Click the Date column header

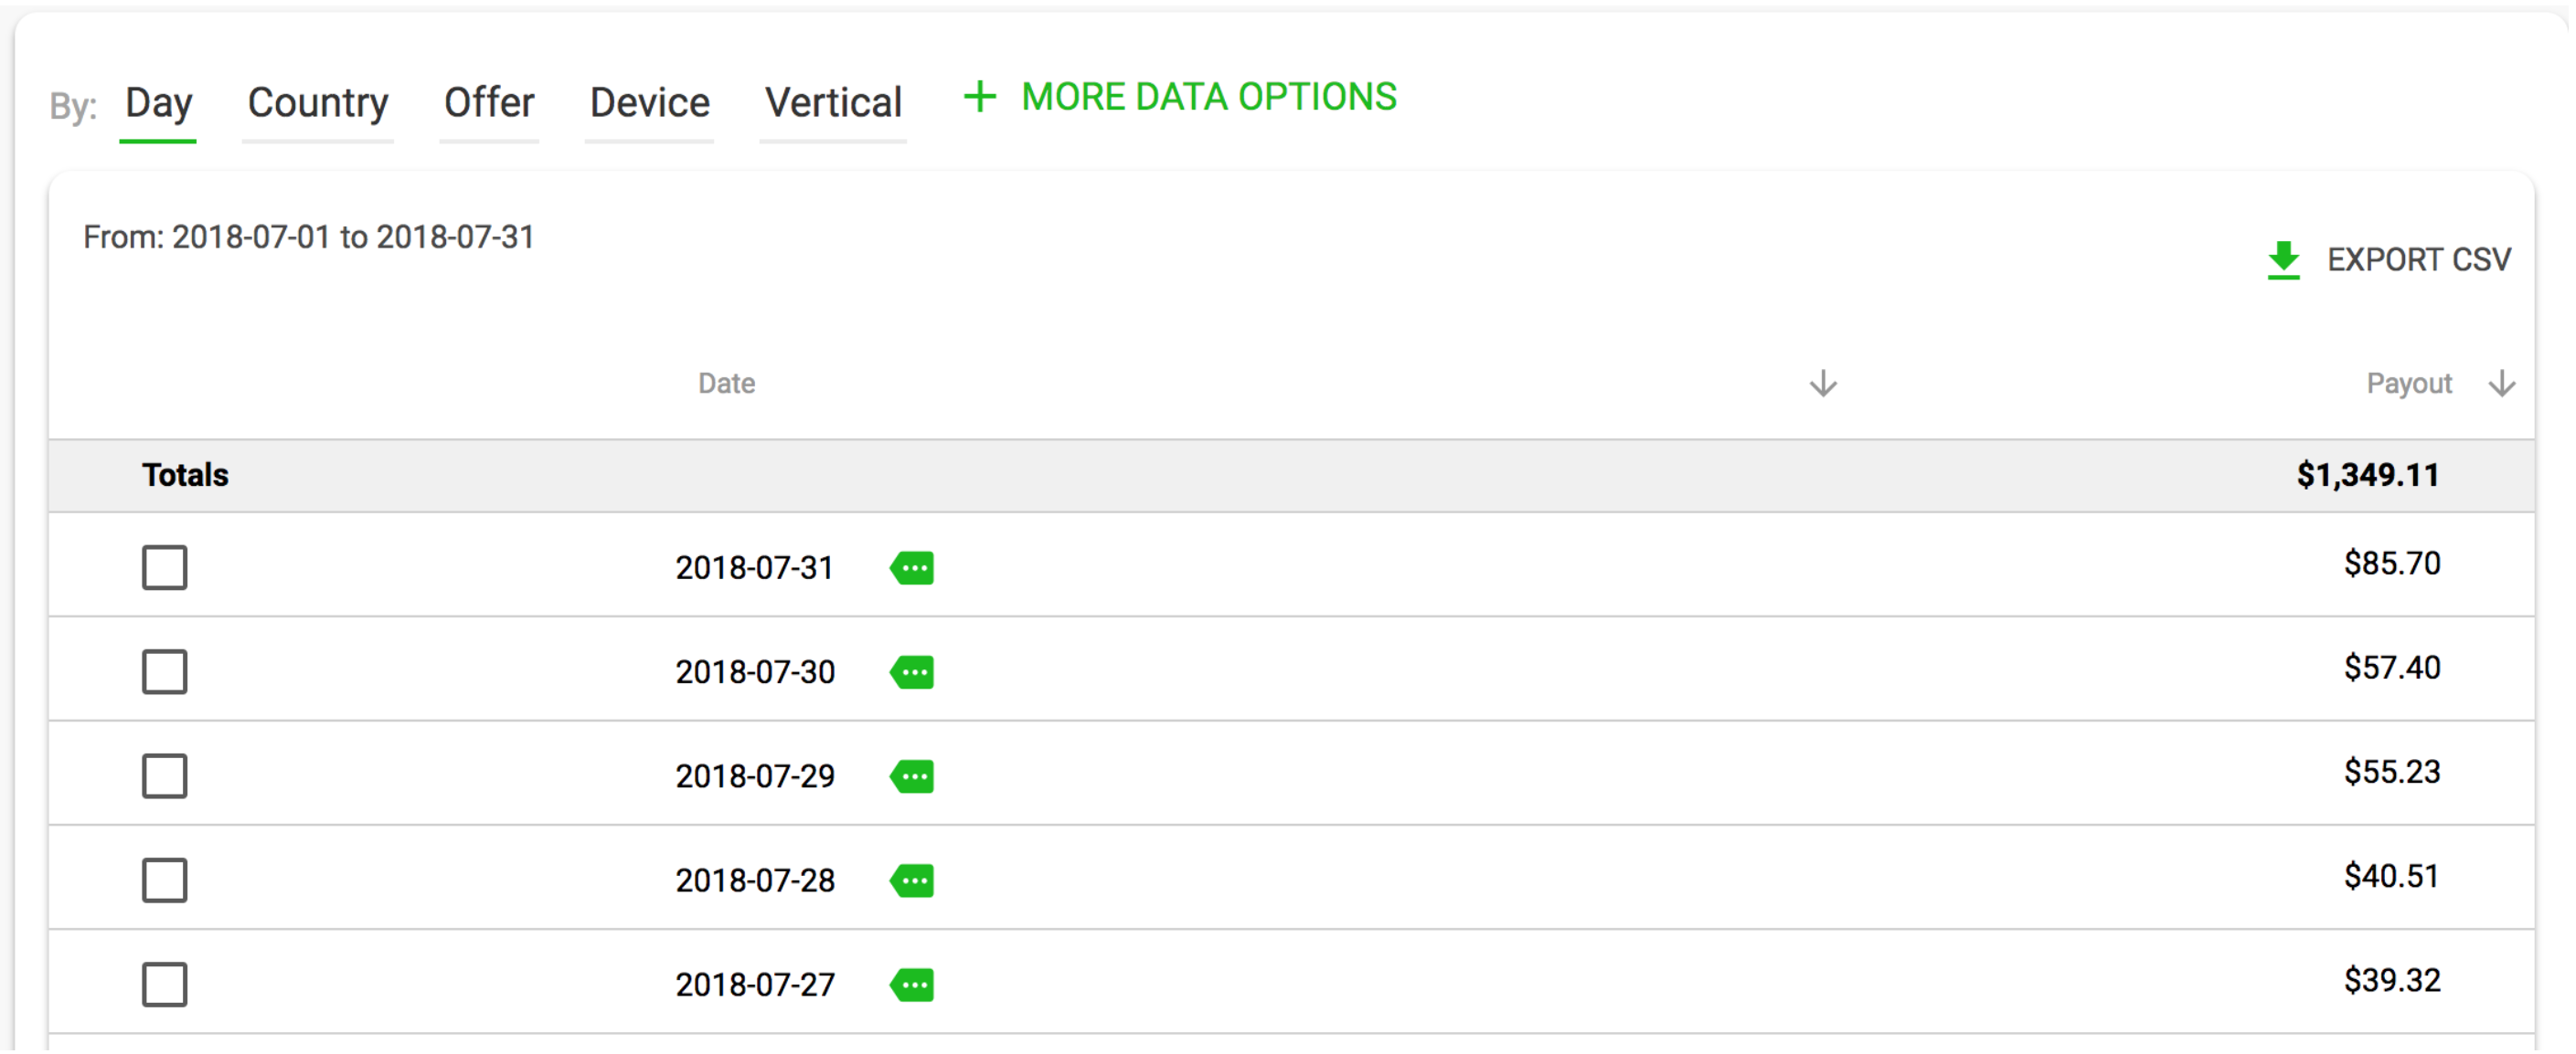click(726, 384)
